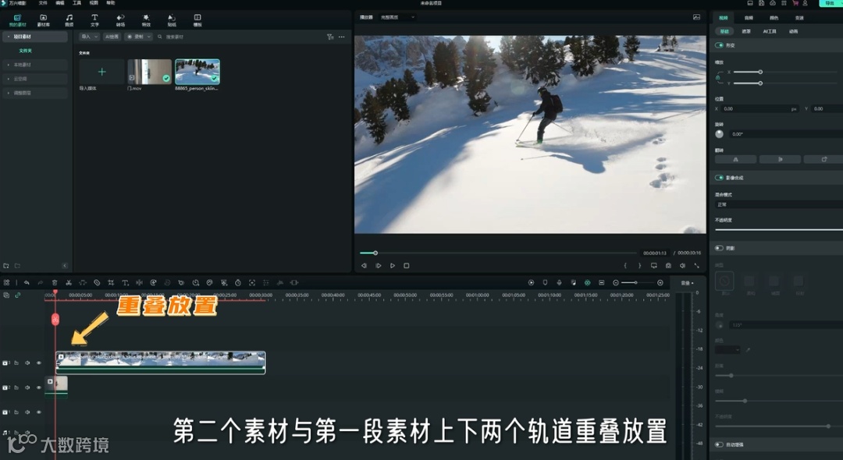The width and height of the screenshot is (843, 460).
Task: Click the delete trash icon
Action: (55, 282)
